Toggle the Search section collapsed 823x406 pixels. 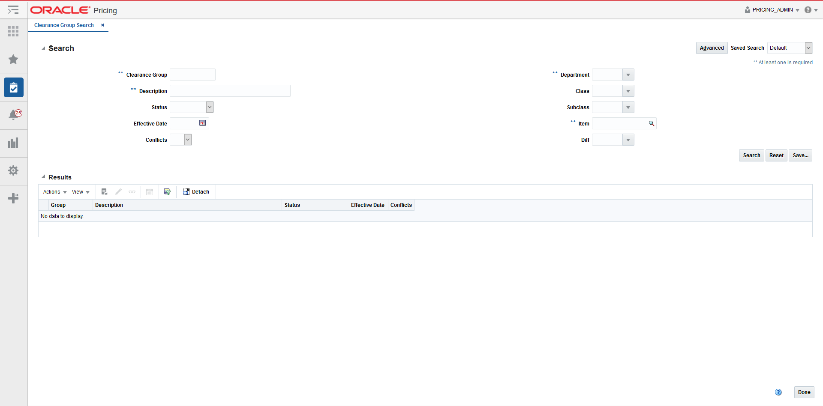[x=43, y=48]
